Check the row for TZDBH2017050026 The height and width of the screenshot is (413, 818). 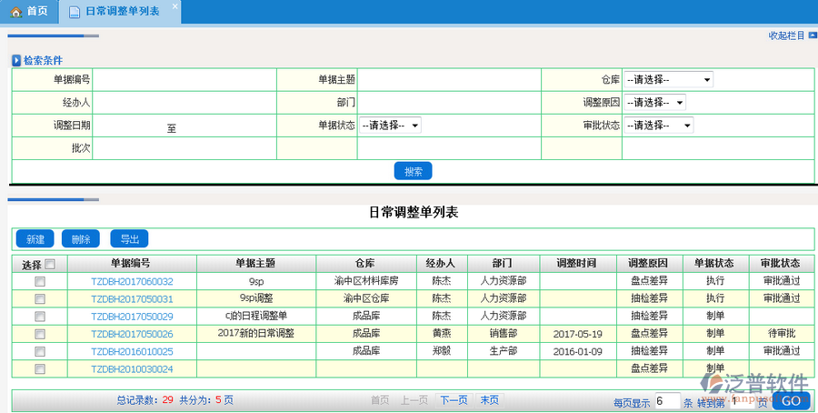39,334
